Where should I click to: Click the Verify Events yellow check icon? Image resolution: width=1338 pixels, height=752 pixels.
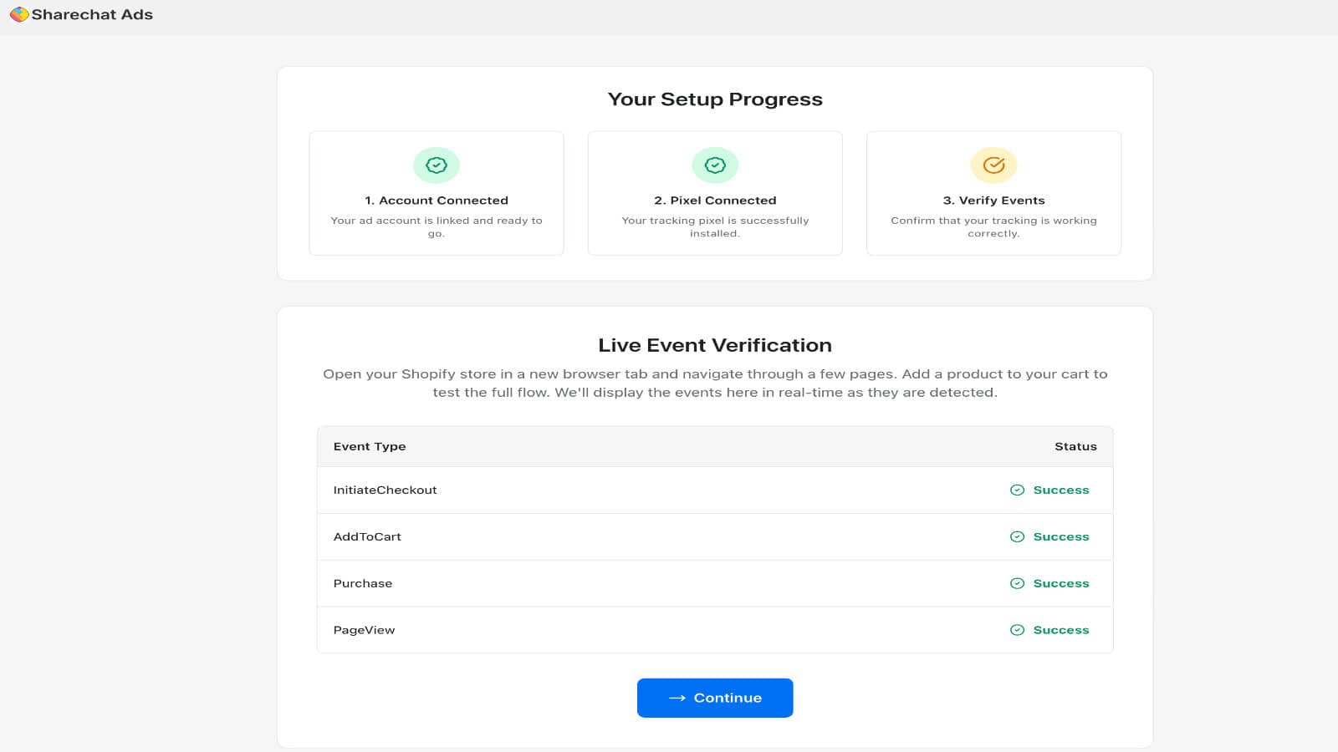(x=993, y=165)
